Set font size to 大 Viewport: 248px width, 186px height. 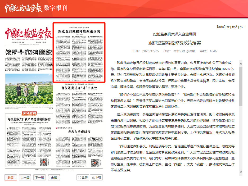click(x=228, y=27)
